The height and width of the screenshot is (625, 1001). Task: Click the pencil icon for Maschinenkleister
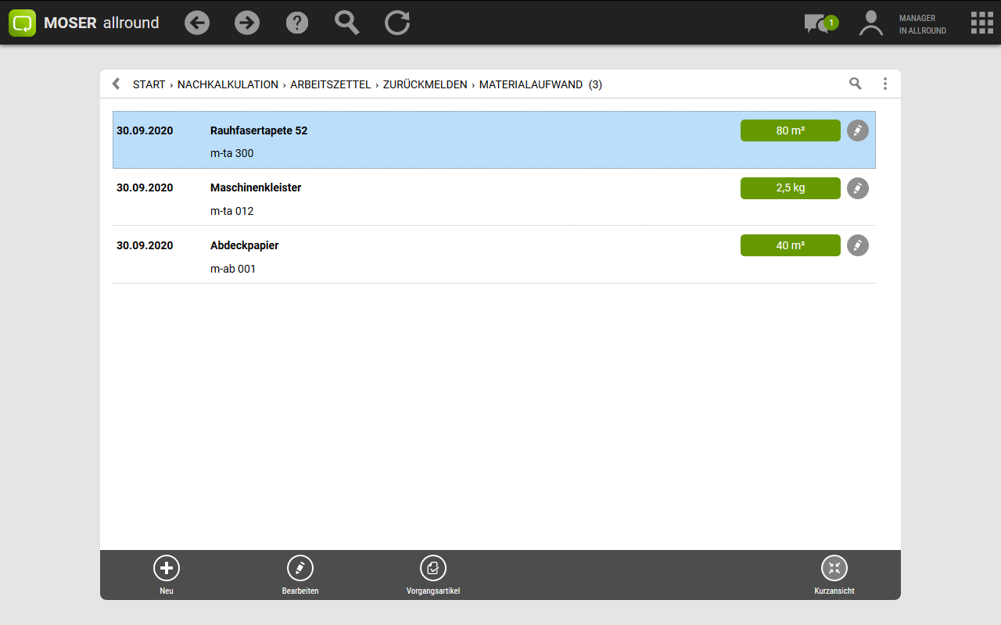tap(858, 188)
